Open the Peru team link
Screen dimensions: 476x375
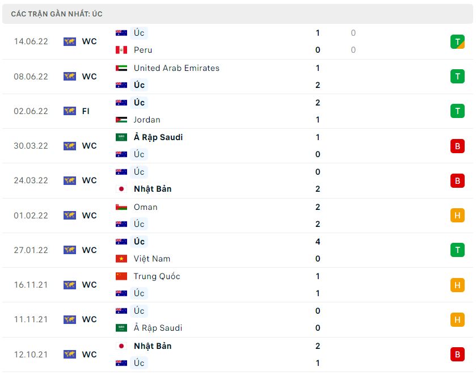(143, 50)
